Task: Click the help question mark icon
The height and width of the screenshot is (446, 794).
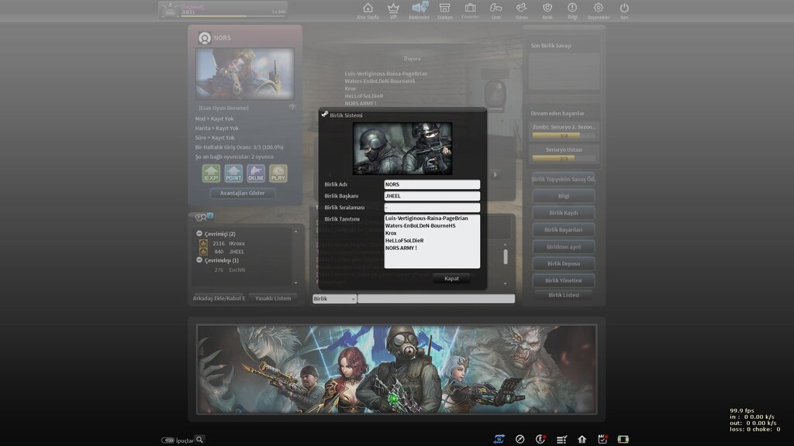Action: pos(292,107)
